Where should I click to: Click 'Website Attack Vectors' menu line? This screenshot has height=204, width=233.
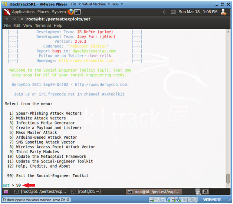[37, 118]
